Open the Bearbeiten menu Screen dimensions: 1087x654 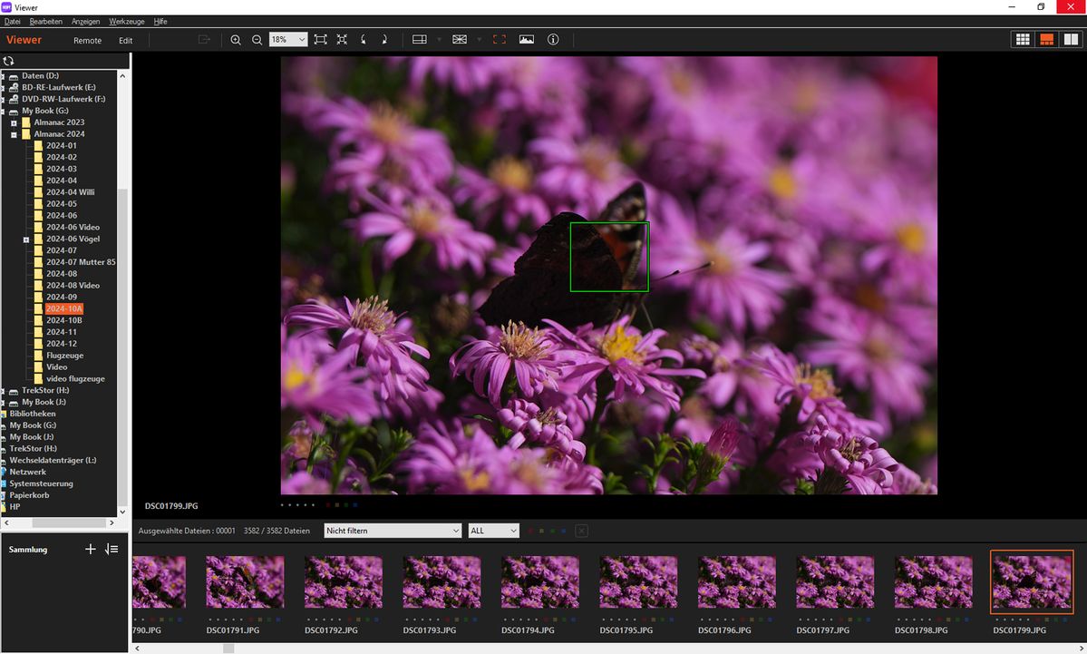pos(45,21)
